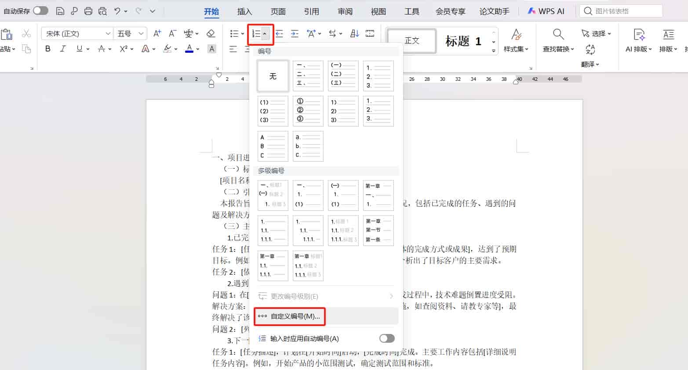The image size is (688, 370).
Task: Click the increase font size icon
Action: pyautogui.click(x=157, y=33)
